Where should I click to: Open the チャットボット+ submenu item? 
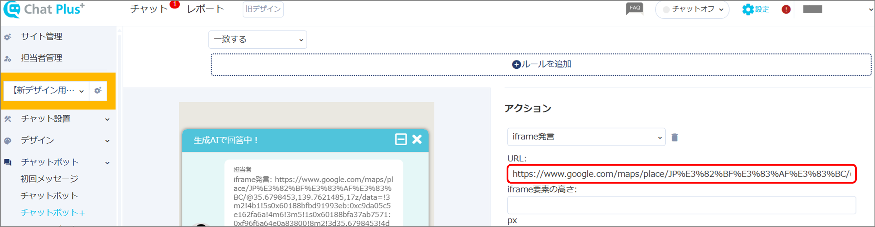click(53, 213)
